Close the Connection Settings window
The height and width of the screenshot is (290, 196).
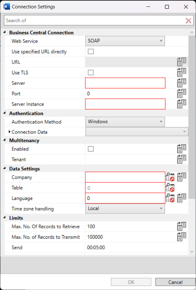[x=186, y=7]
